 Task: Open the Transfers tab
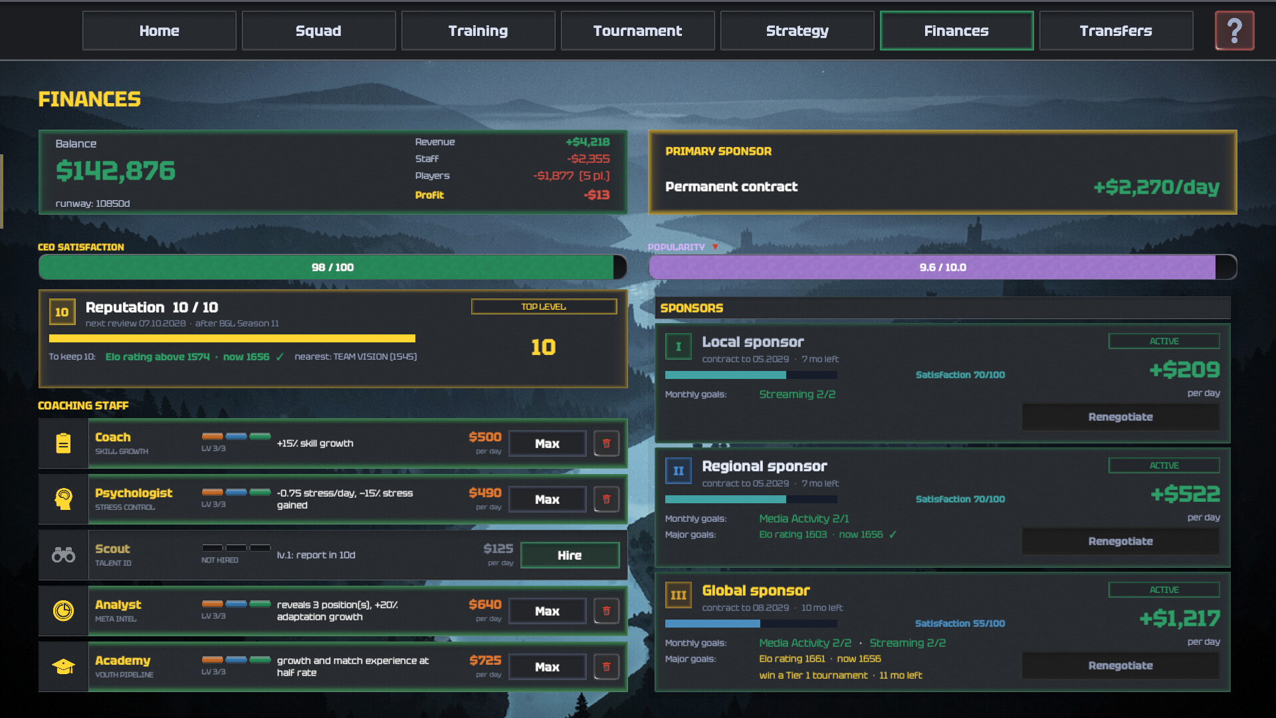click(x=1116, y=31)
